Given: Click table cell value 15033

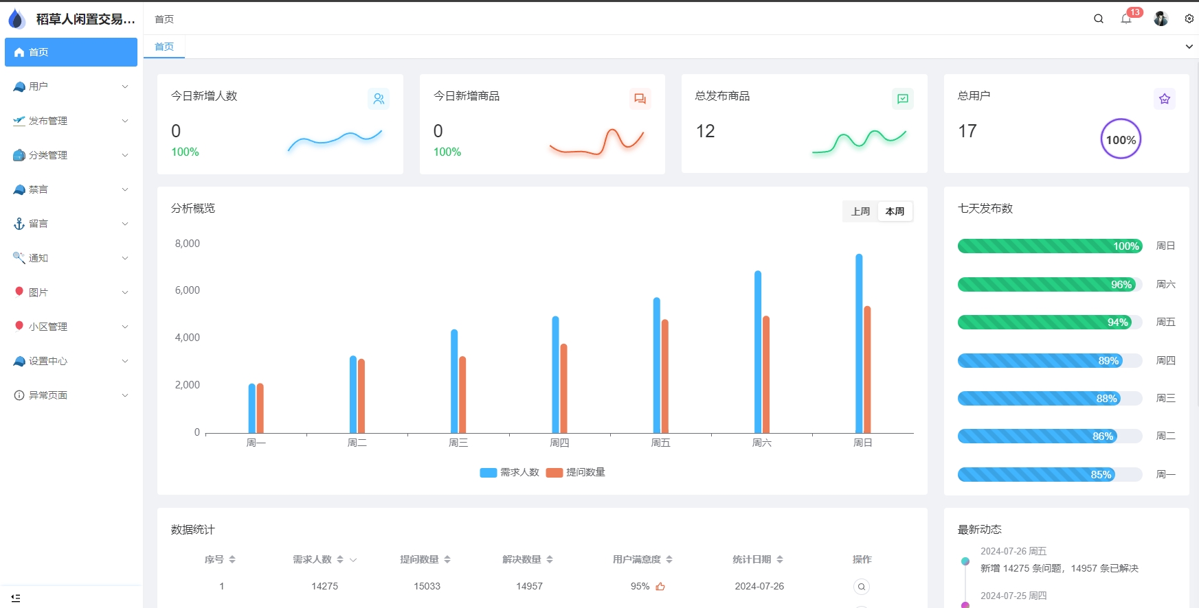Looking at the screenshot, I should tap(427, 586).
